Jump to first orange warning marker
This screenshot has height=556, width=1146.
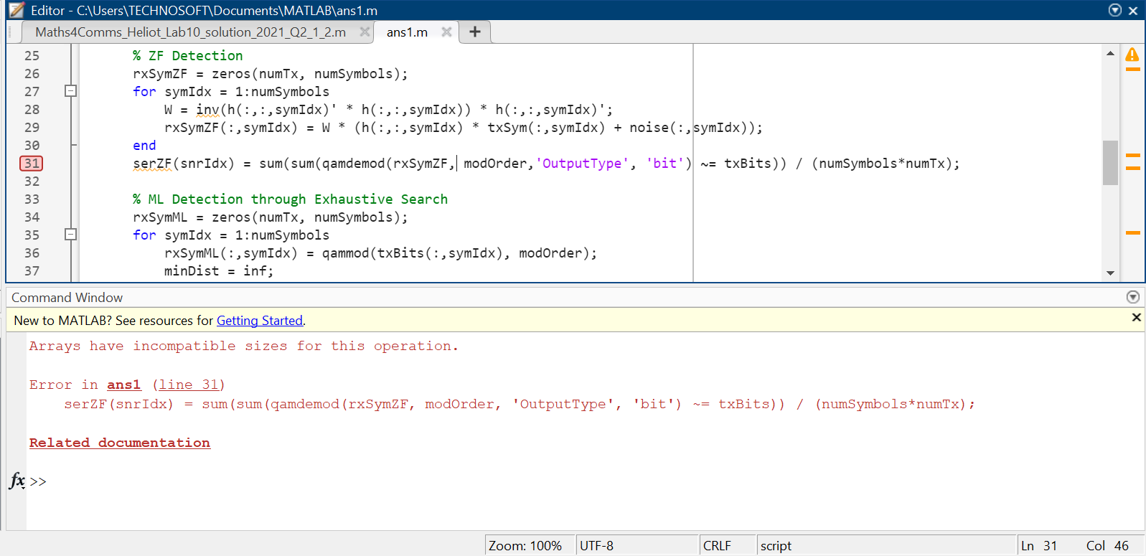click(x=1133, y=70)
